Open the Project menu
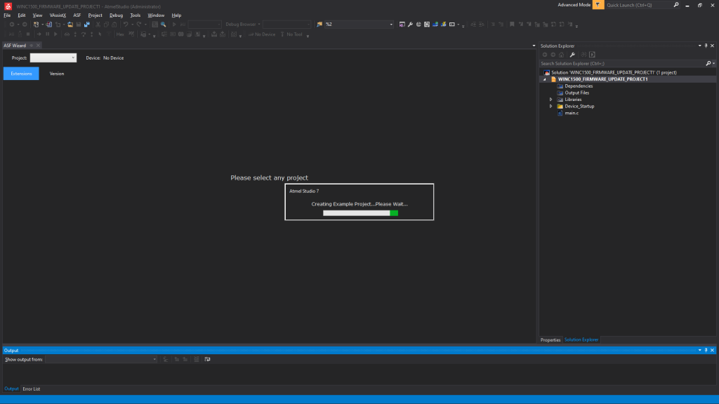The height and width of the screenshot is (404, 719). [95, 15]
